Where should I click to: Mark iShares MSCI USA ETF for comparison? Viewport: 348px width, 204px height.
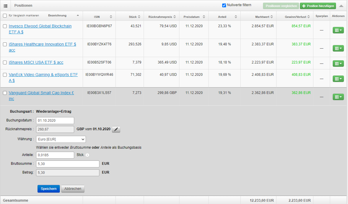(x=5, y=62)
